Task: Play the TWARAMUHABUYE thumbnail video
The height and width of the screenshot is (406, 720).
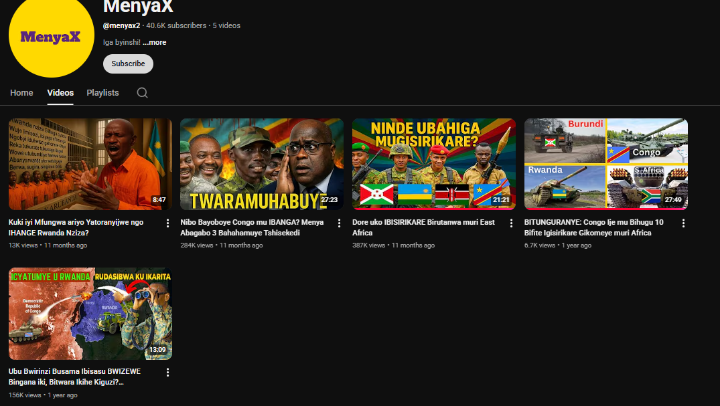Action: (262, 164)
